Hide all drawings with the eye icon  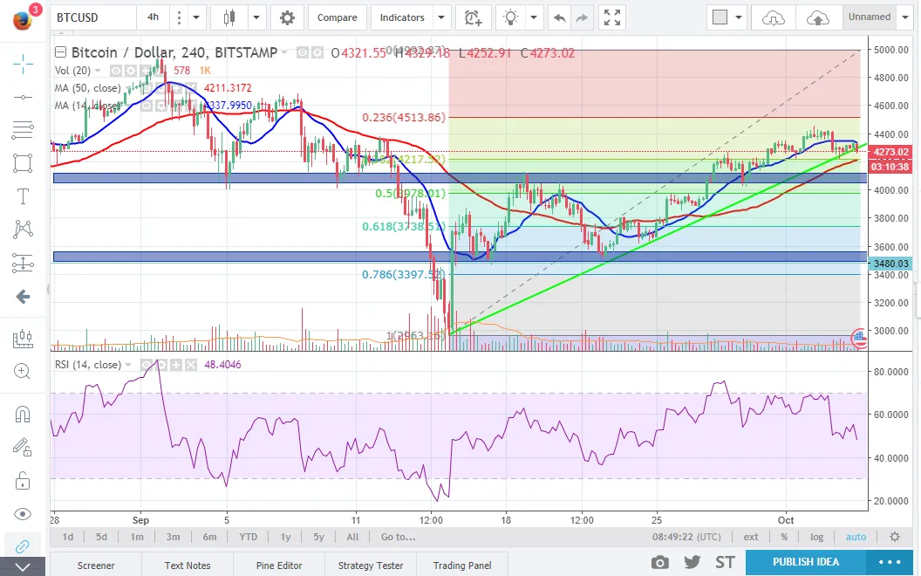23,514
